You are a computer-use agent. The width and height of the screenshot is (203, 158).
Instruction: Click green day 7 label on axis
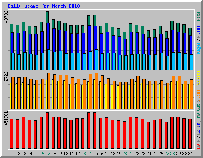tap(49, 154)
